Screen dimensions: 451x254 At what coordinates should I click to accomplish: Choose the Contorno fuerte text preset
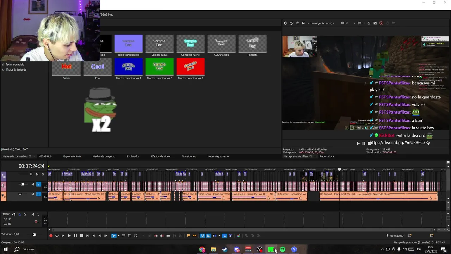pyautogui.click(x=190, y=43)
